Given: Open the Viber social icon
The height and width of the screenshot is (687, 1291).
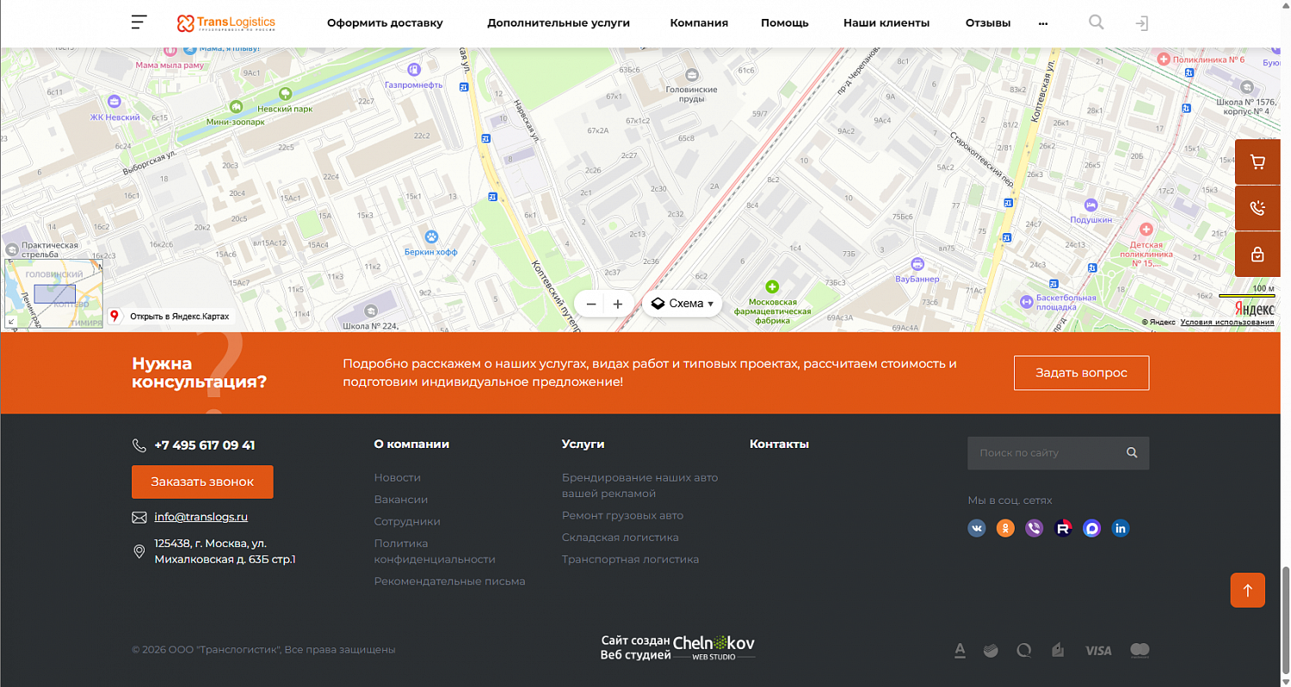Looking at the screenshot, I should [1035, 528].
